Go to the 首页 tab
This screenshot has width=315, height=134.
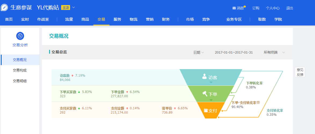pyautogui.click(x=9, y=20)
